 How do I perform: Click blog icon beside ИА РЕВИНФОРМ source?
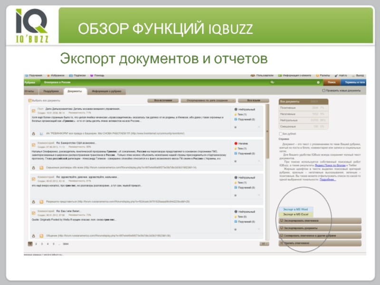tap(41, 133)
